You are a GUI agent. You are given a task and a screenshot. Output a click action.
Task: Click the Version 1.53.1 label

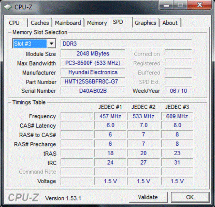coord(63,198)
